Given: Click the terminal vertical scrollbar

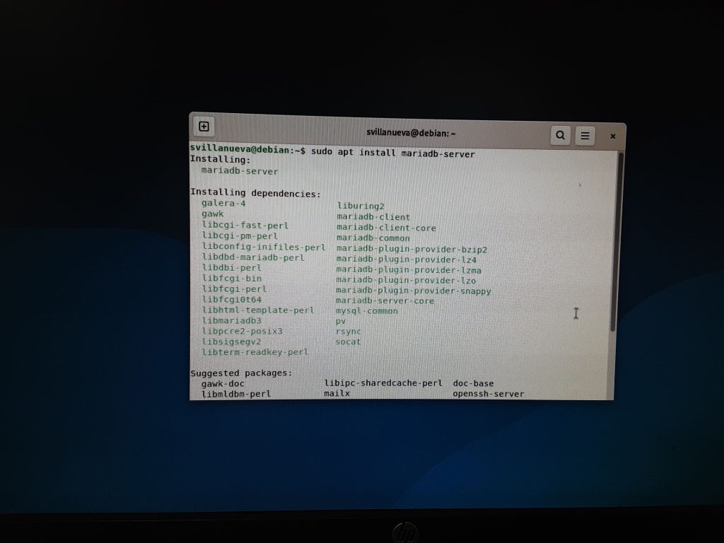Looking at the screenshot, I should 621,240.
